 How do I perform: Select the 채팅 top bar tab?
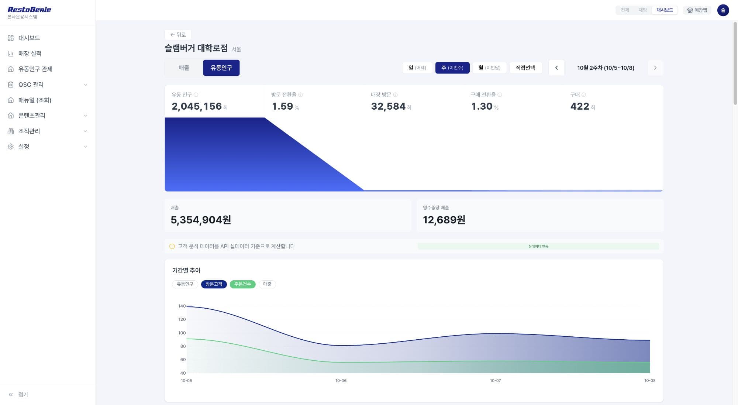coord(643,10)
